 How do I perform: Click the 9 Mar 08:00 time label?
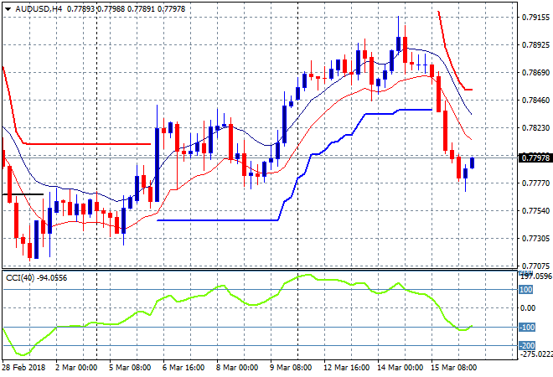click(x=291, y=368)
